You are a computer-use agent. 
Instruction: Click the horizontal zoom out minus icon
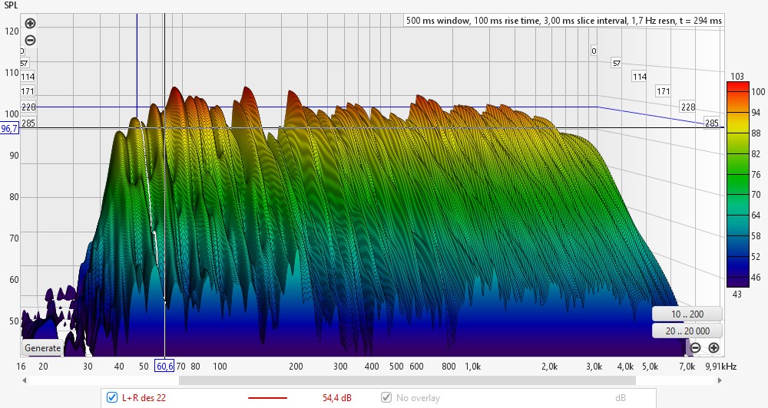(695, 348)
